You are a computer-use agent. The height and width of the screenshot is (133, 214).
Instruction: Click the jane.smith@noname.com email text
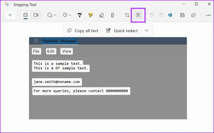tap(57, 82)
